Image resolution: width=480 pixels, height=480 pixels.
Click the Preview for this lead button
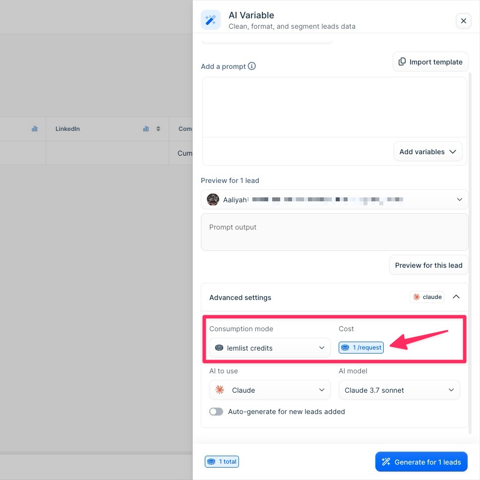pyautogui.click(x=428, y=265)
